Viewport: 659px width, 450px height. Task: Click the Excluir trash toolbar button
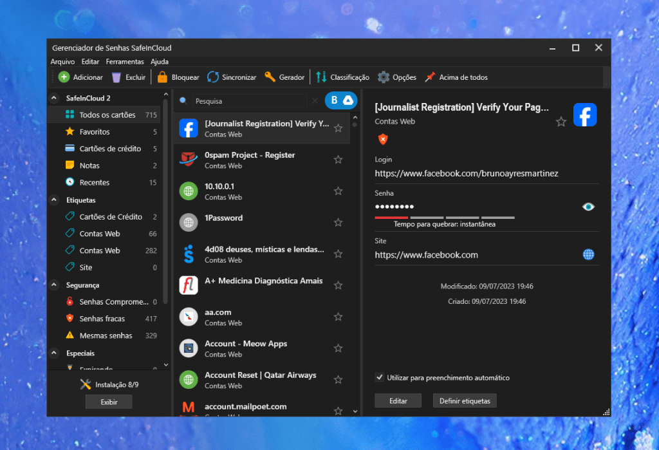(129, 77)
